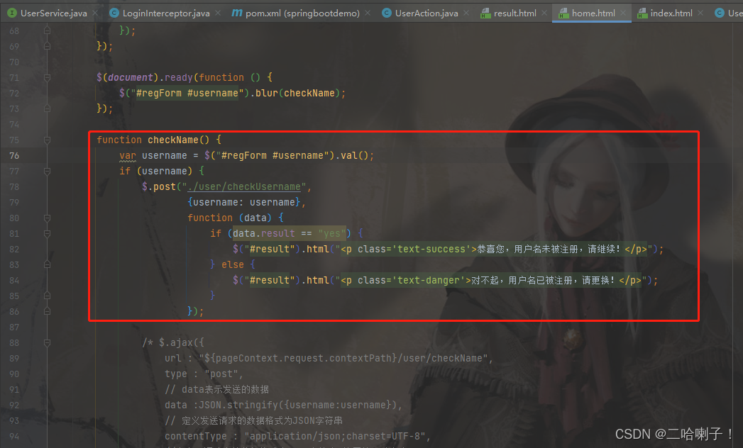Image resolution: width=743 pixels, height=448 pixels.
Task: Fold the function (data) callback at line 80
Action: coord(47,218)
